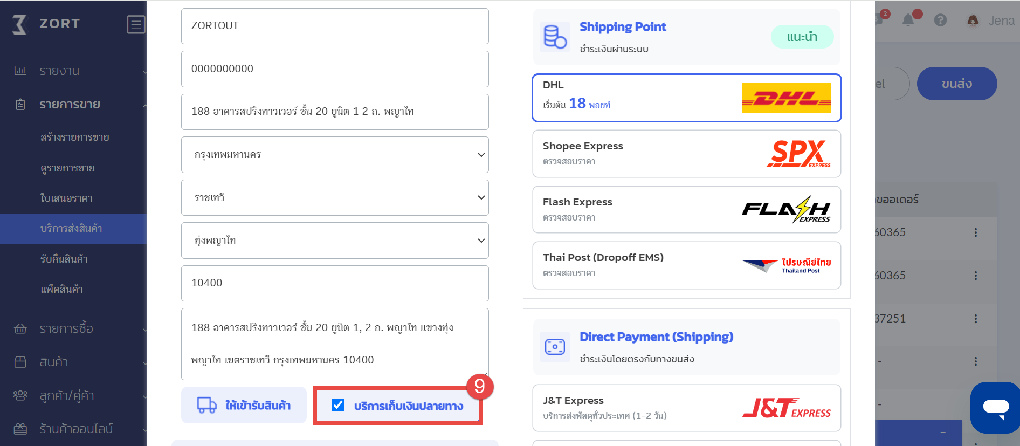Open ใบเสนอราคา menu item
This screenshot has height=446, width=1020.
pyautogui.click(x=66, y=198)
